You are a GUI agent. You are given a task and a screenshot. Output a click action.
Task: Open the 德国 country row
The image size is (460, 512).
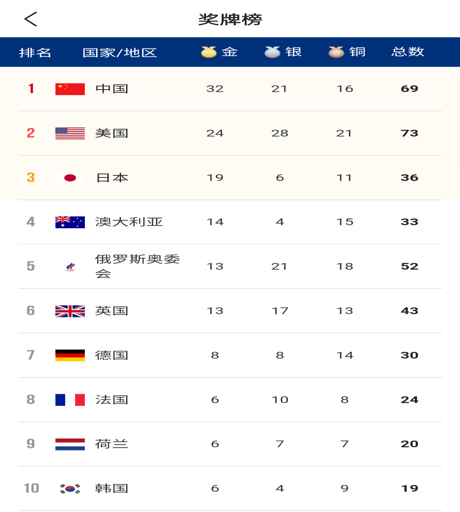pos(230,355)
